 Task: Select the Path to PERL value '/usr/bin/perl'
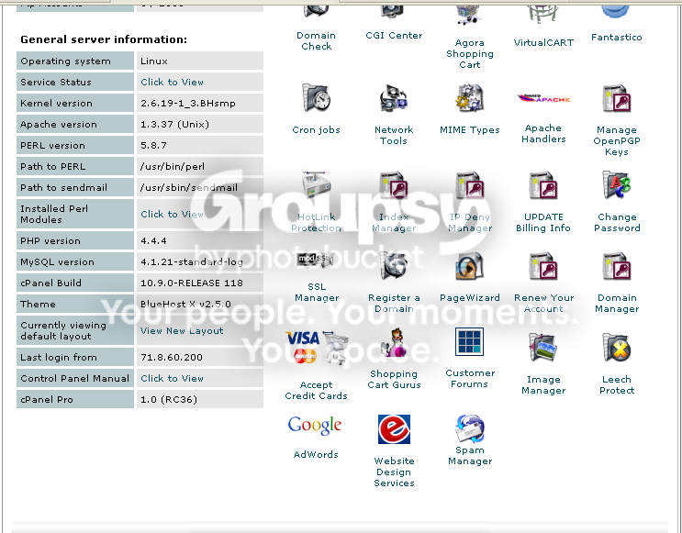(173, 167)
